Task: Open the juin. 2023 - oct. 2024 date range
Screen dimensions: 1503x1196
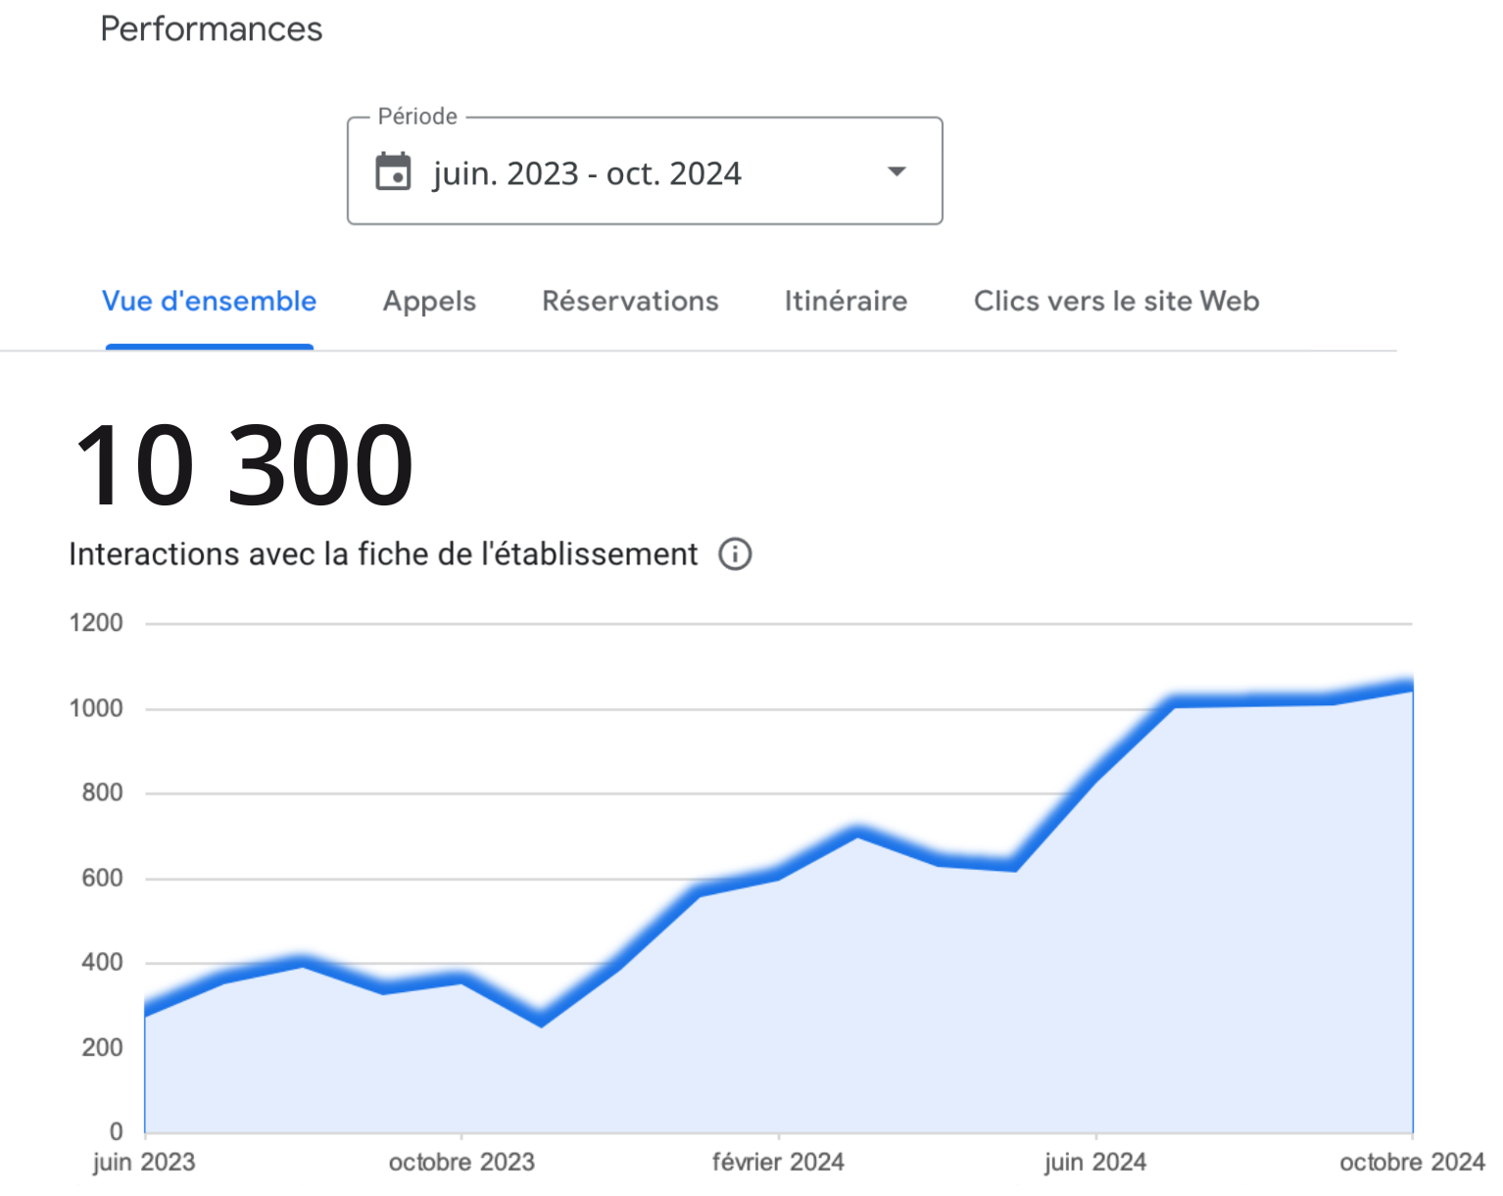Action: click(587, 173)
